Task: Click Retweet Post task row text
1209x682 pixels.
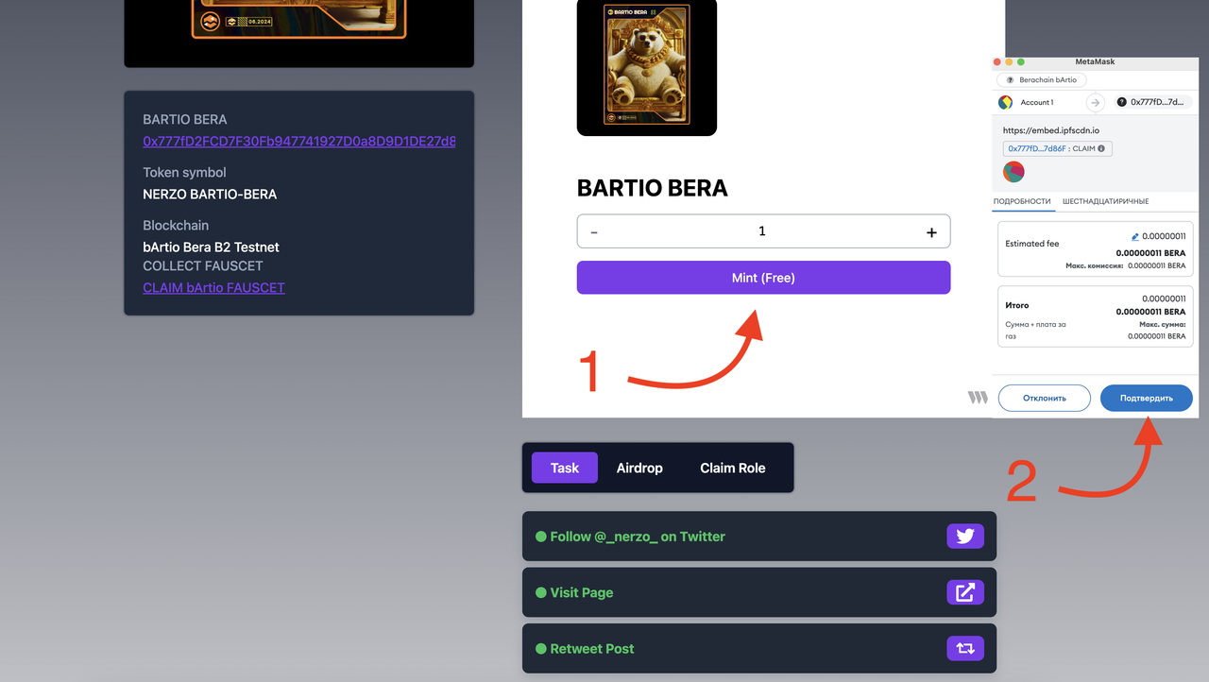Action: point(592,649)
